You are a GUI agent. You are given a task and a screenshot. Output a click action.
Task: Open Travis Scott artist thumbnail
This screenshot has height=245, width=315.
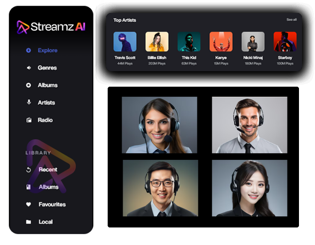coord(125,42)
